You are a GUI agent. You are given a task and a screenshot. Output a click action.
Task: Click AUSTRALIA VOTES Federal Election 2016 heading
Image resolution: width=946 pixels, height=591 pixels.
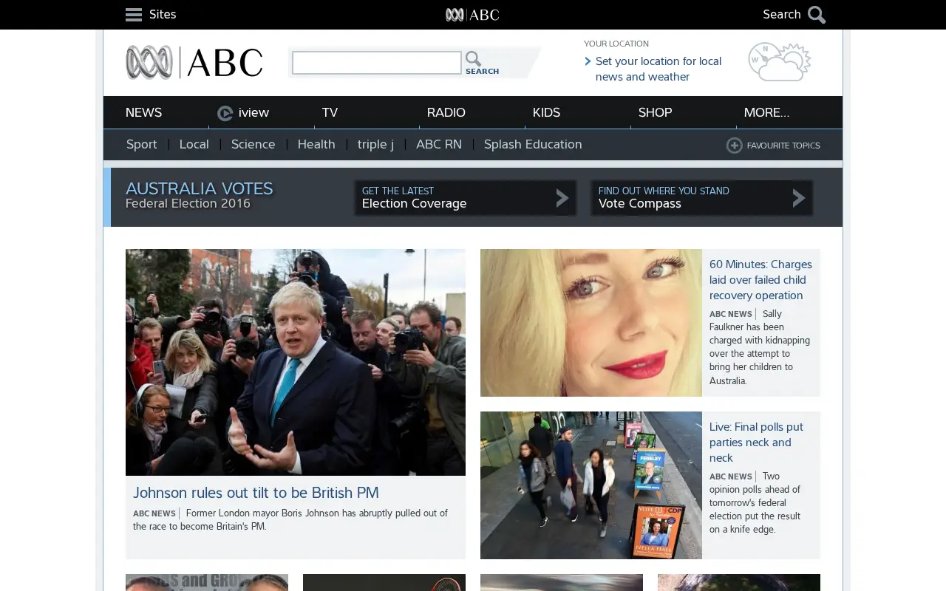point(199,195)
